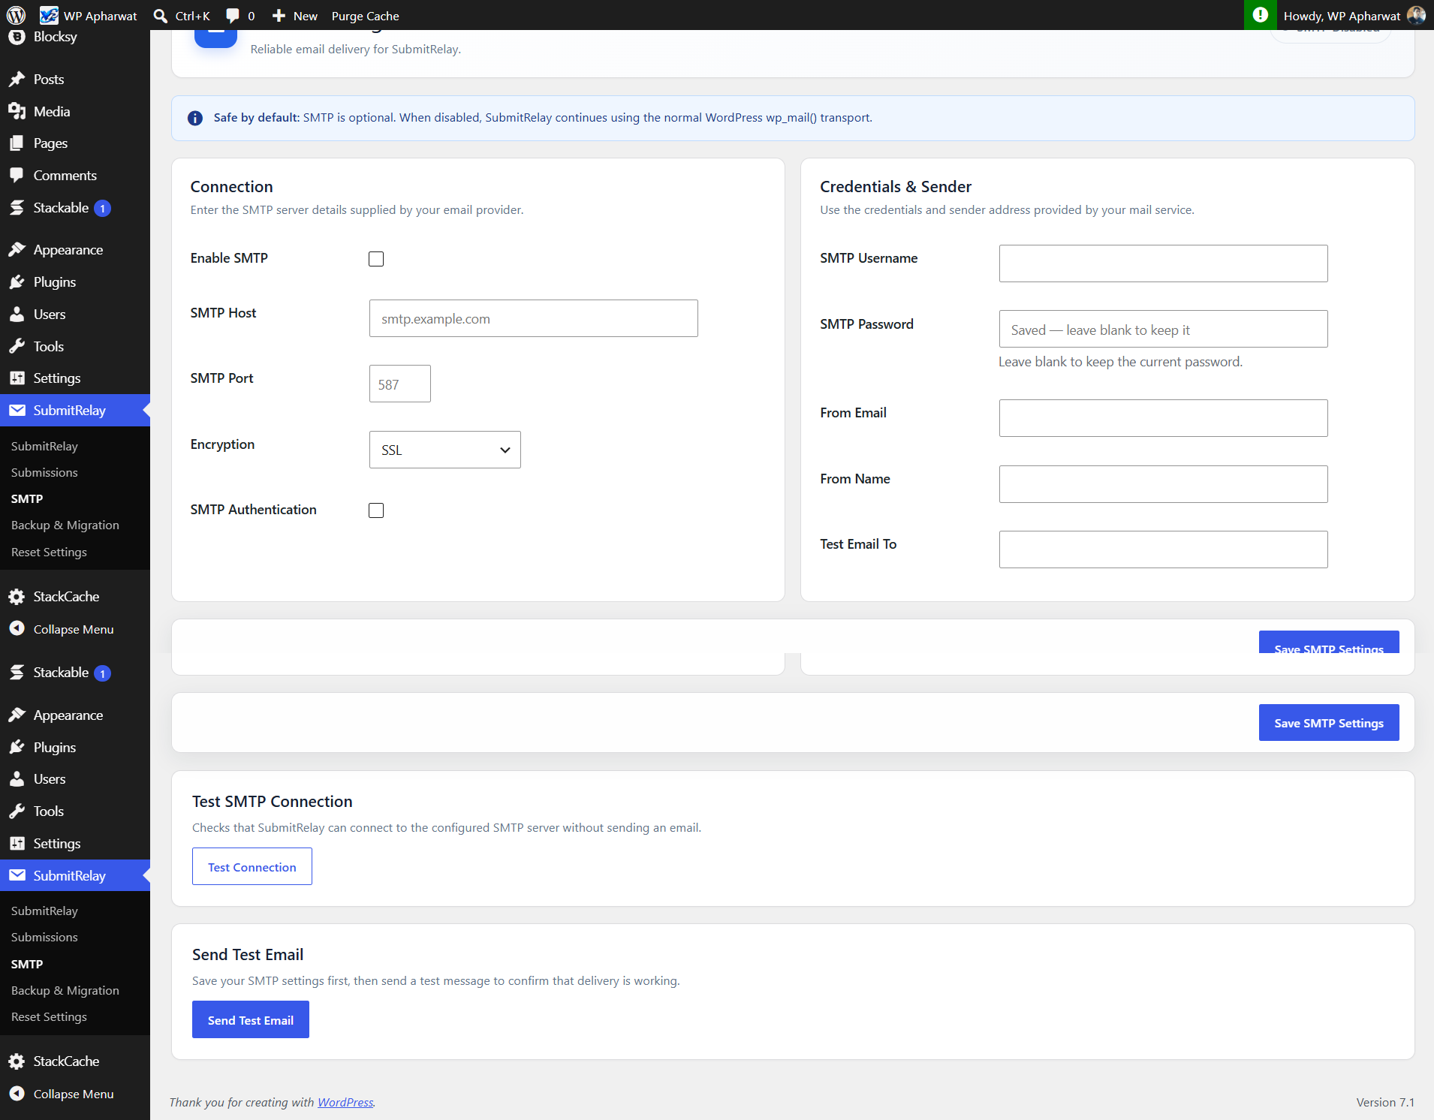The width and height of the screenshot is (1434, 1120).
Task: Focus the SMTP Username field
Action: tap(1163, 263)
